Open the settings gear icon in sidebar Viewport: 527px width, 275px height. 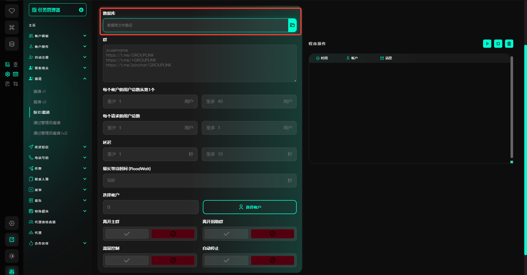coord(12,223)
